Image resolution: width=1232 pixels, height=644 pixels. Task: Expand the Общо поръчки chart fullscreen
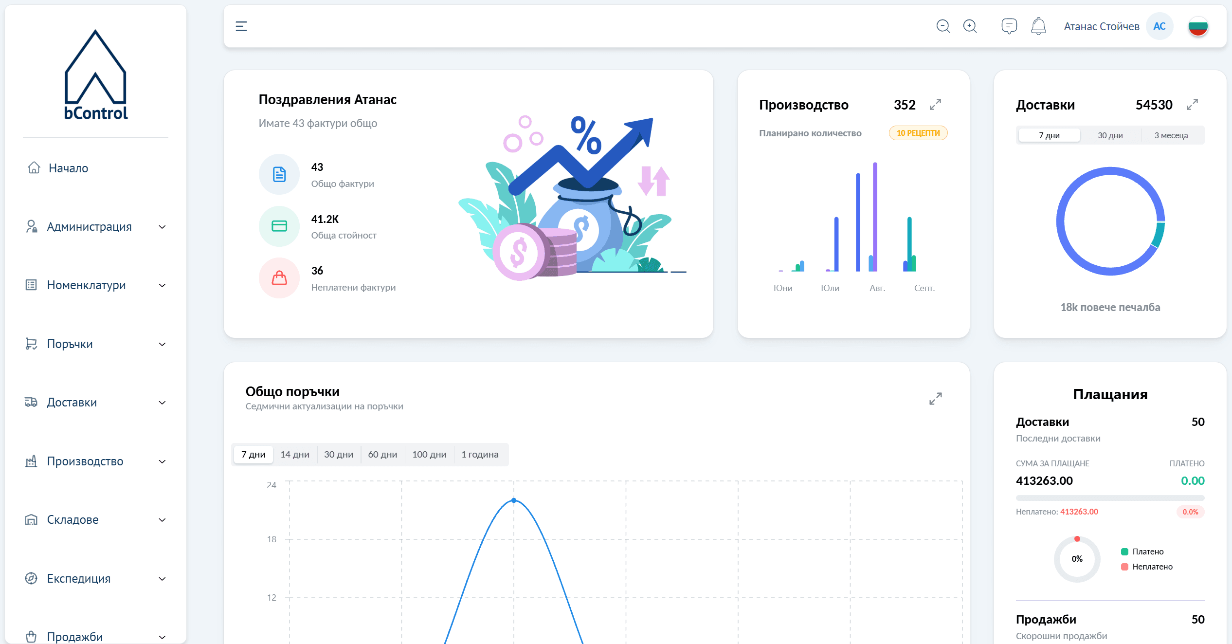pyautogui.click(x=935, y=399)
